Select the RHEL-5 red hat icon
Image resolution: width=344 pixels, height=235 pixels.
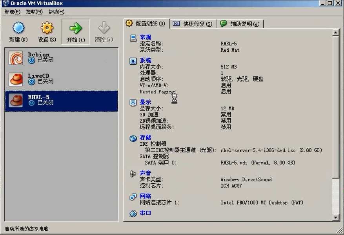(x=16, y=101)
